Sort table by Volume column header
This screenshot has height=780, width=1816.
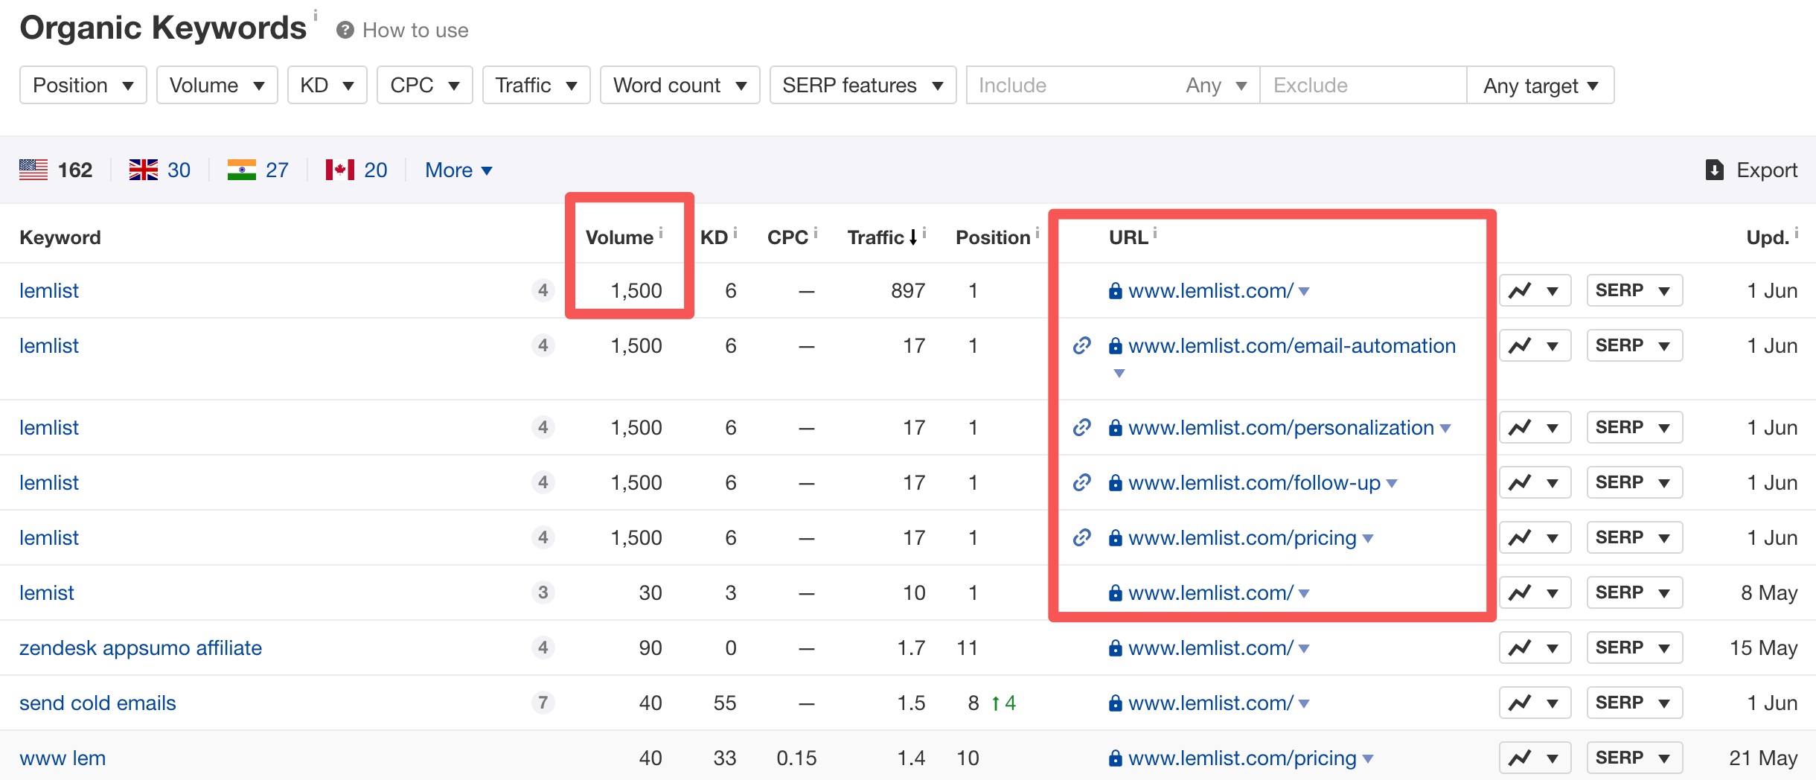[x=619, y=237]
